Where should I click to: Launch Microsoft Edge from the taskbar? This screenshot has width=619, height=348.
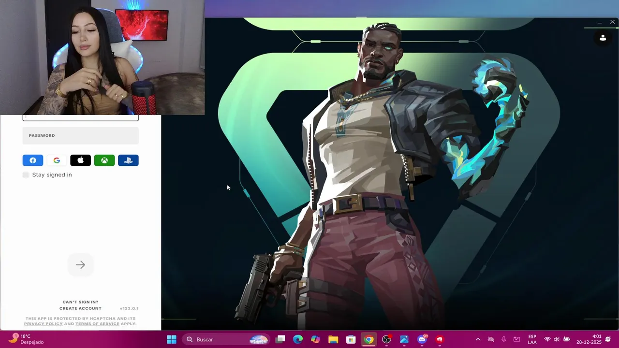point(298,339)
